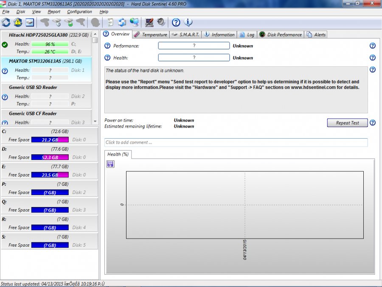Click the 'Status last updated' status bar text
The height and width of the screenshot is (287, 382).
pyautogui.click(x=53, y=284)
